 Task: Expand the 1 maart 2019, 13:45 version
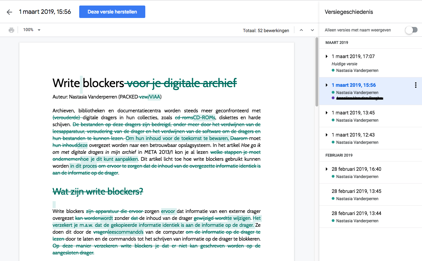point(327,113)
